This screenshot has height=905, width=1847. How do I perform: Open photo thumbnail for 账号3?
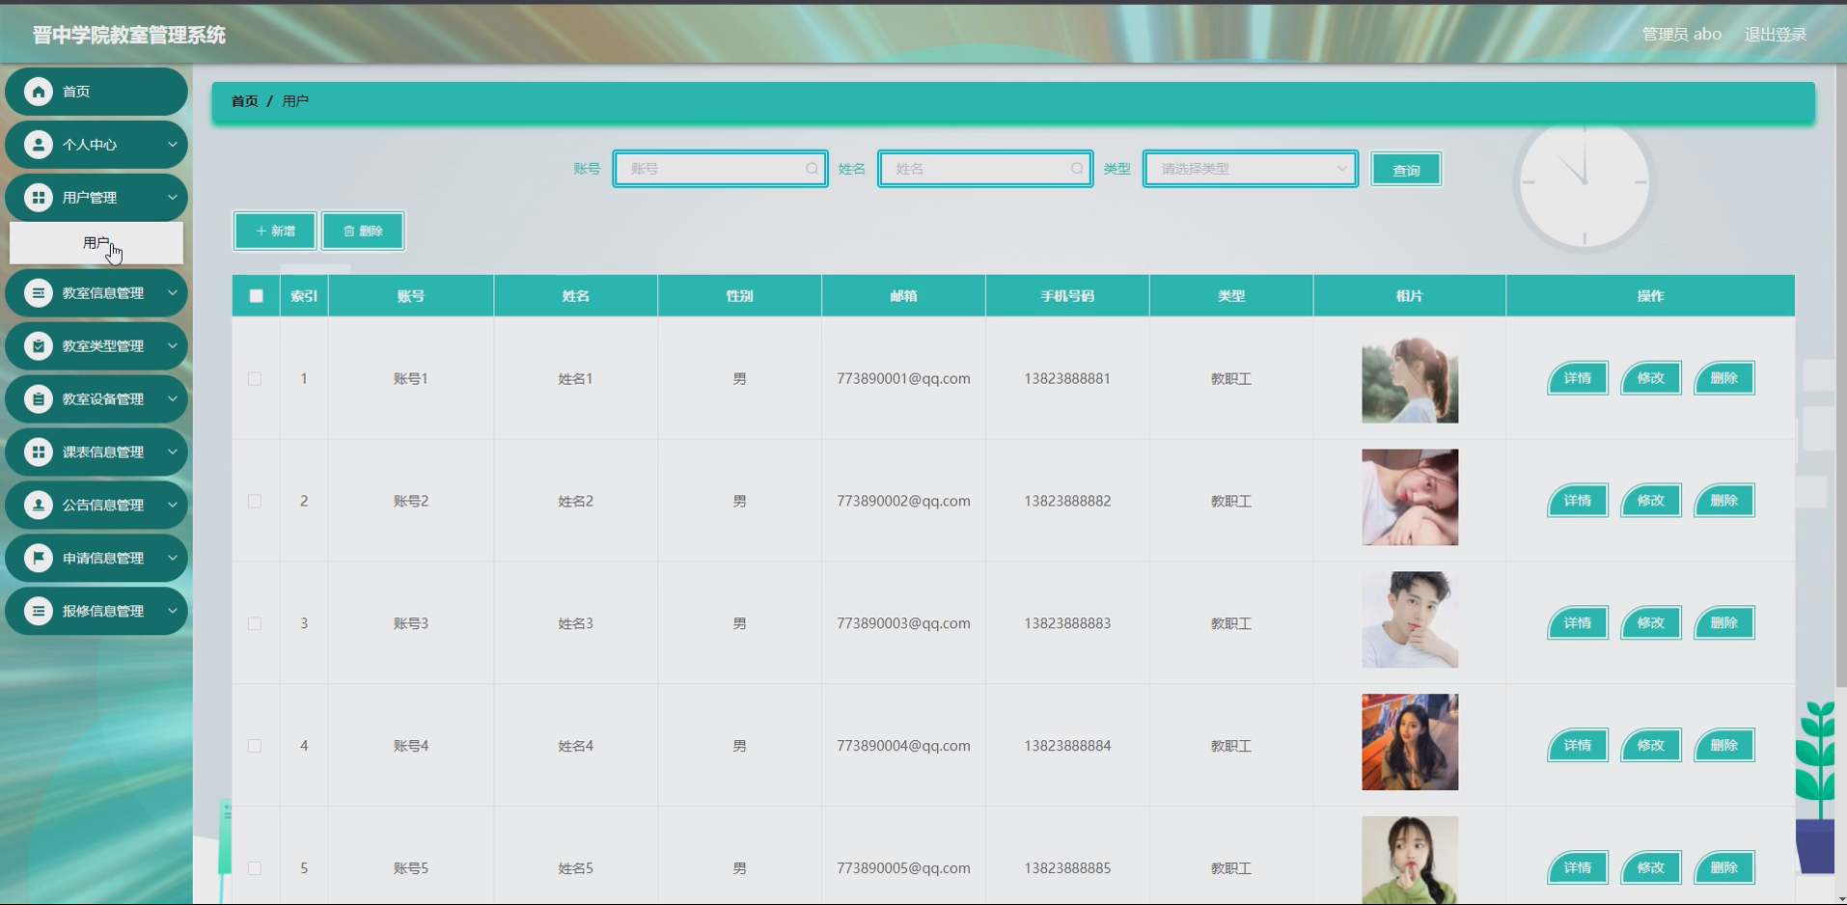(x=1410, y=620)
